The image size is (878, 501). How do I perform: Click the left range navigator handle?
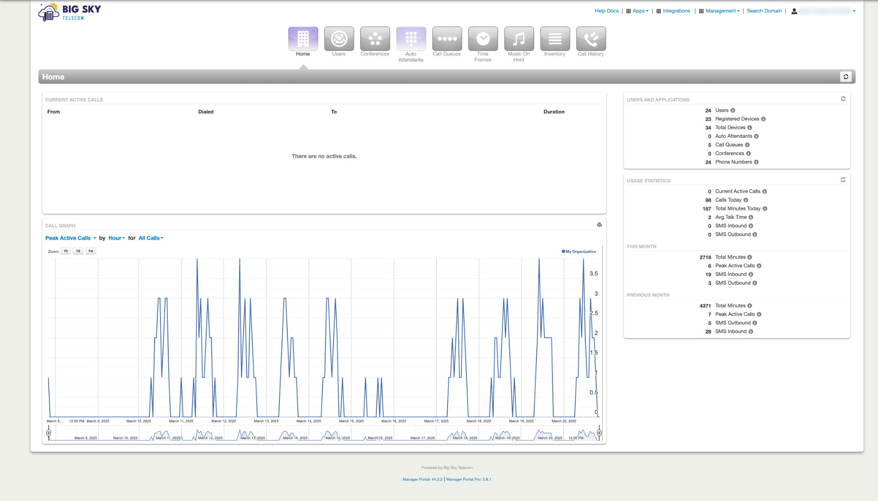pos(49,433)
